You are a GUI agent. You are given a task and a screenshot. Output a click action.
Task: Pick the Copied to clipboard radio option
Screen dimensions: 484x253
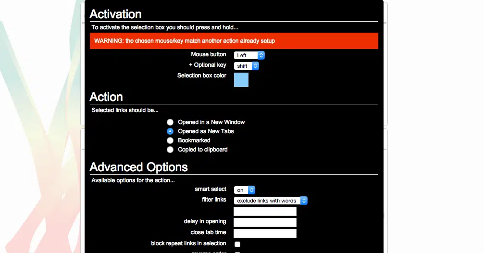(x=170, y=150)
